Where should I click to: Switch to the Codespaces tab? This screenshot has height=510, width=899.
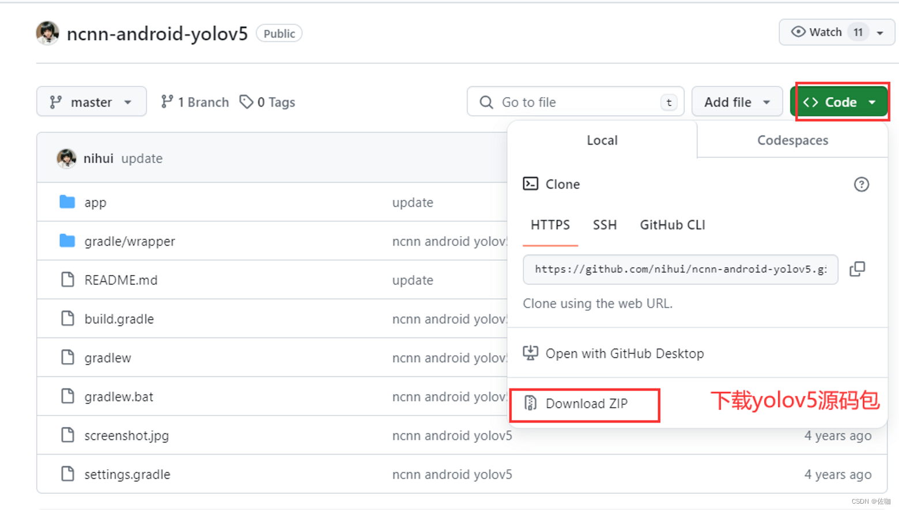[792, 140]
